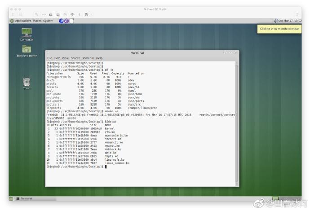The height and width of the screenshot is (211, 310).
Task: Open the Terminal Search menu
Action: [75, 58]
